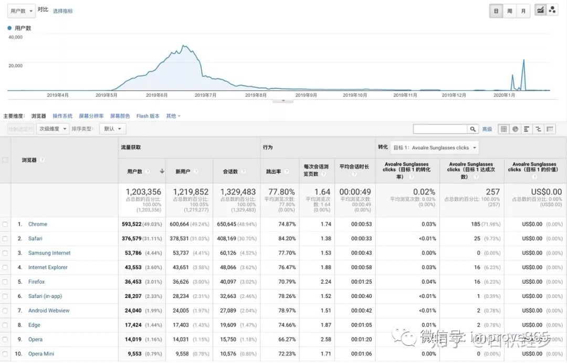The width and height of the screenshot is (567, 363).
Task: Check the Chrome row checkbox
Action: pos(5,224)
